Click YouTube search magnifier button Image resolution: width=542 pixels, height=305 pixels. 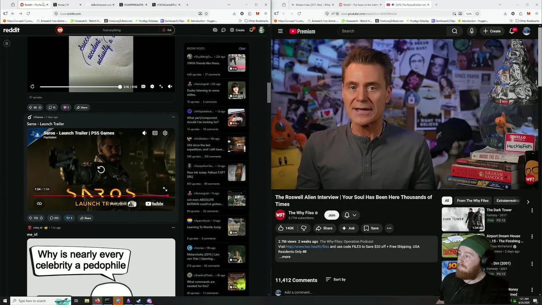click(454, 31)
